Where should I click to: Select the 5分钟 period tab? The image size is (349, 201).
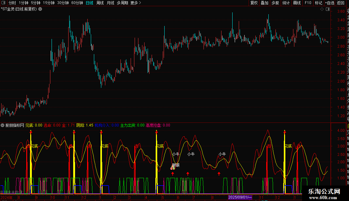pyautogui.click(x=36, y=3)
